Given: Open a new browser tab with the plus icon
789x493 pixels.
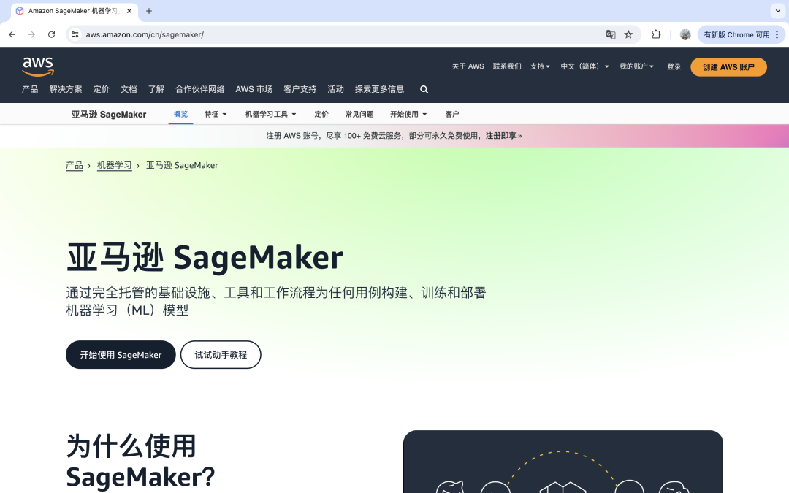Looking at the screenshot, I should 149,11.
